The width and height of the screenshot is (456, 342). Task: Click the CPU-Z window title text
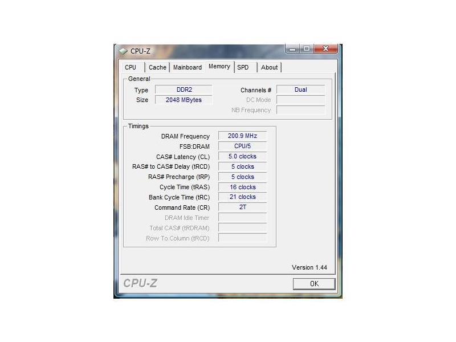(x=140, y=51)
